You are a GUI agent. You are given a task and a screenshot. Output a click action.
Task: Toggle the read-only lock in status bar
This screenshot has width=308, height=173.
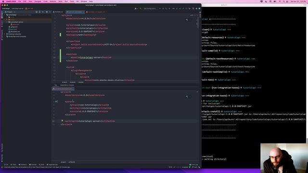[x=199, y=167]
